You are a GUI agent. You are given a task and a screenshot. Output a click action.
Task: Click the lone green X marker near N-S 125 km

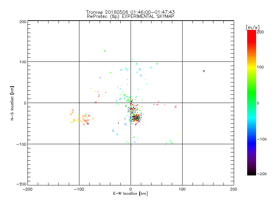tap(105, 51)
